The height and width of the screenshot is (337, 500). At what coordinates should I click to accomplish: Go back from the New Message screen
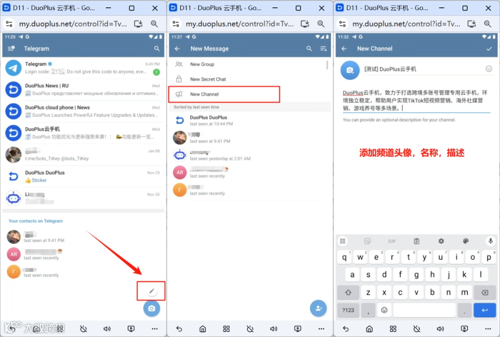point(177,49)
